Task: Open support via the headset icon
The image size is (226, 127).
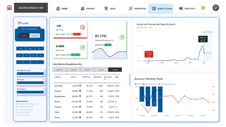Action: click(216, 8)
